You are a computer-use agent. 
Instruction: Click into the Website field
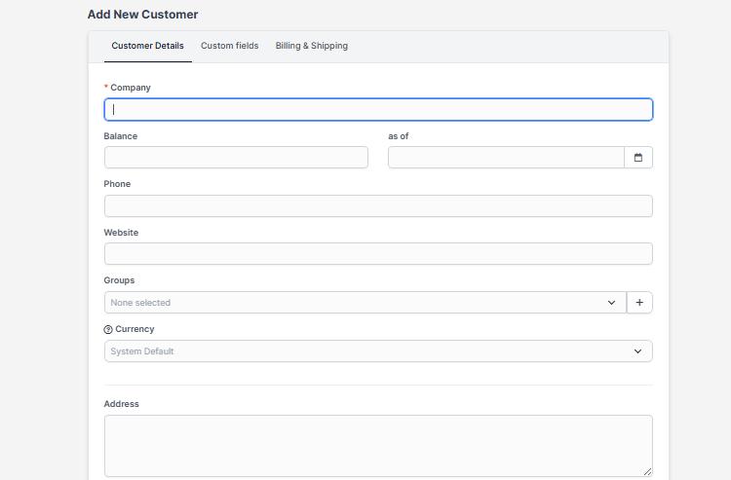click(x=378, y=254)
